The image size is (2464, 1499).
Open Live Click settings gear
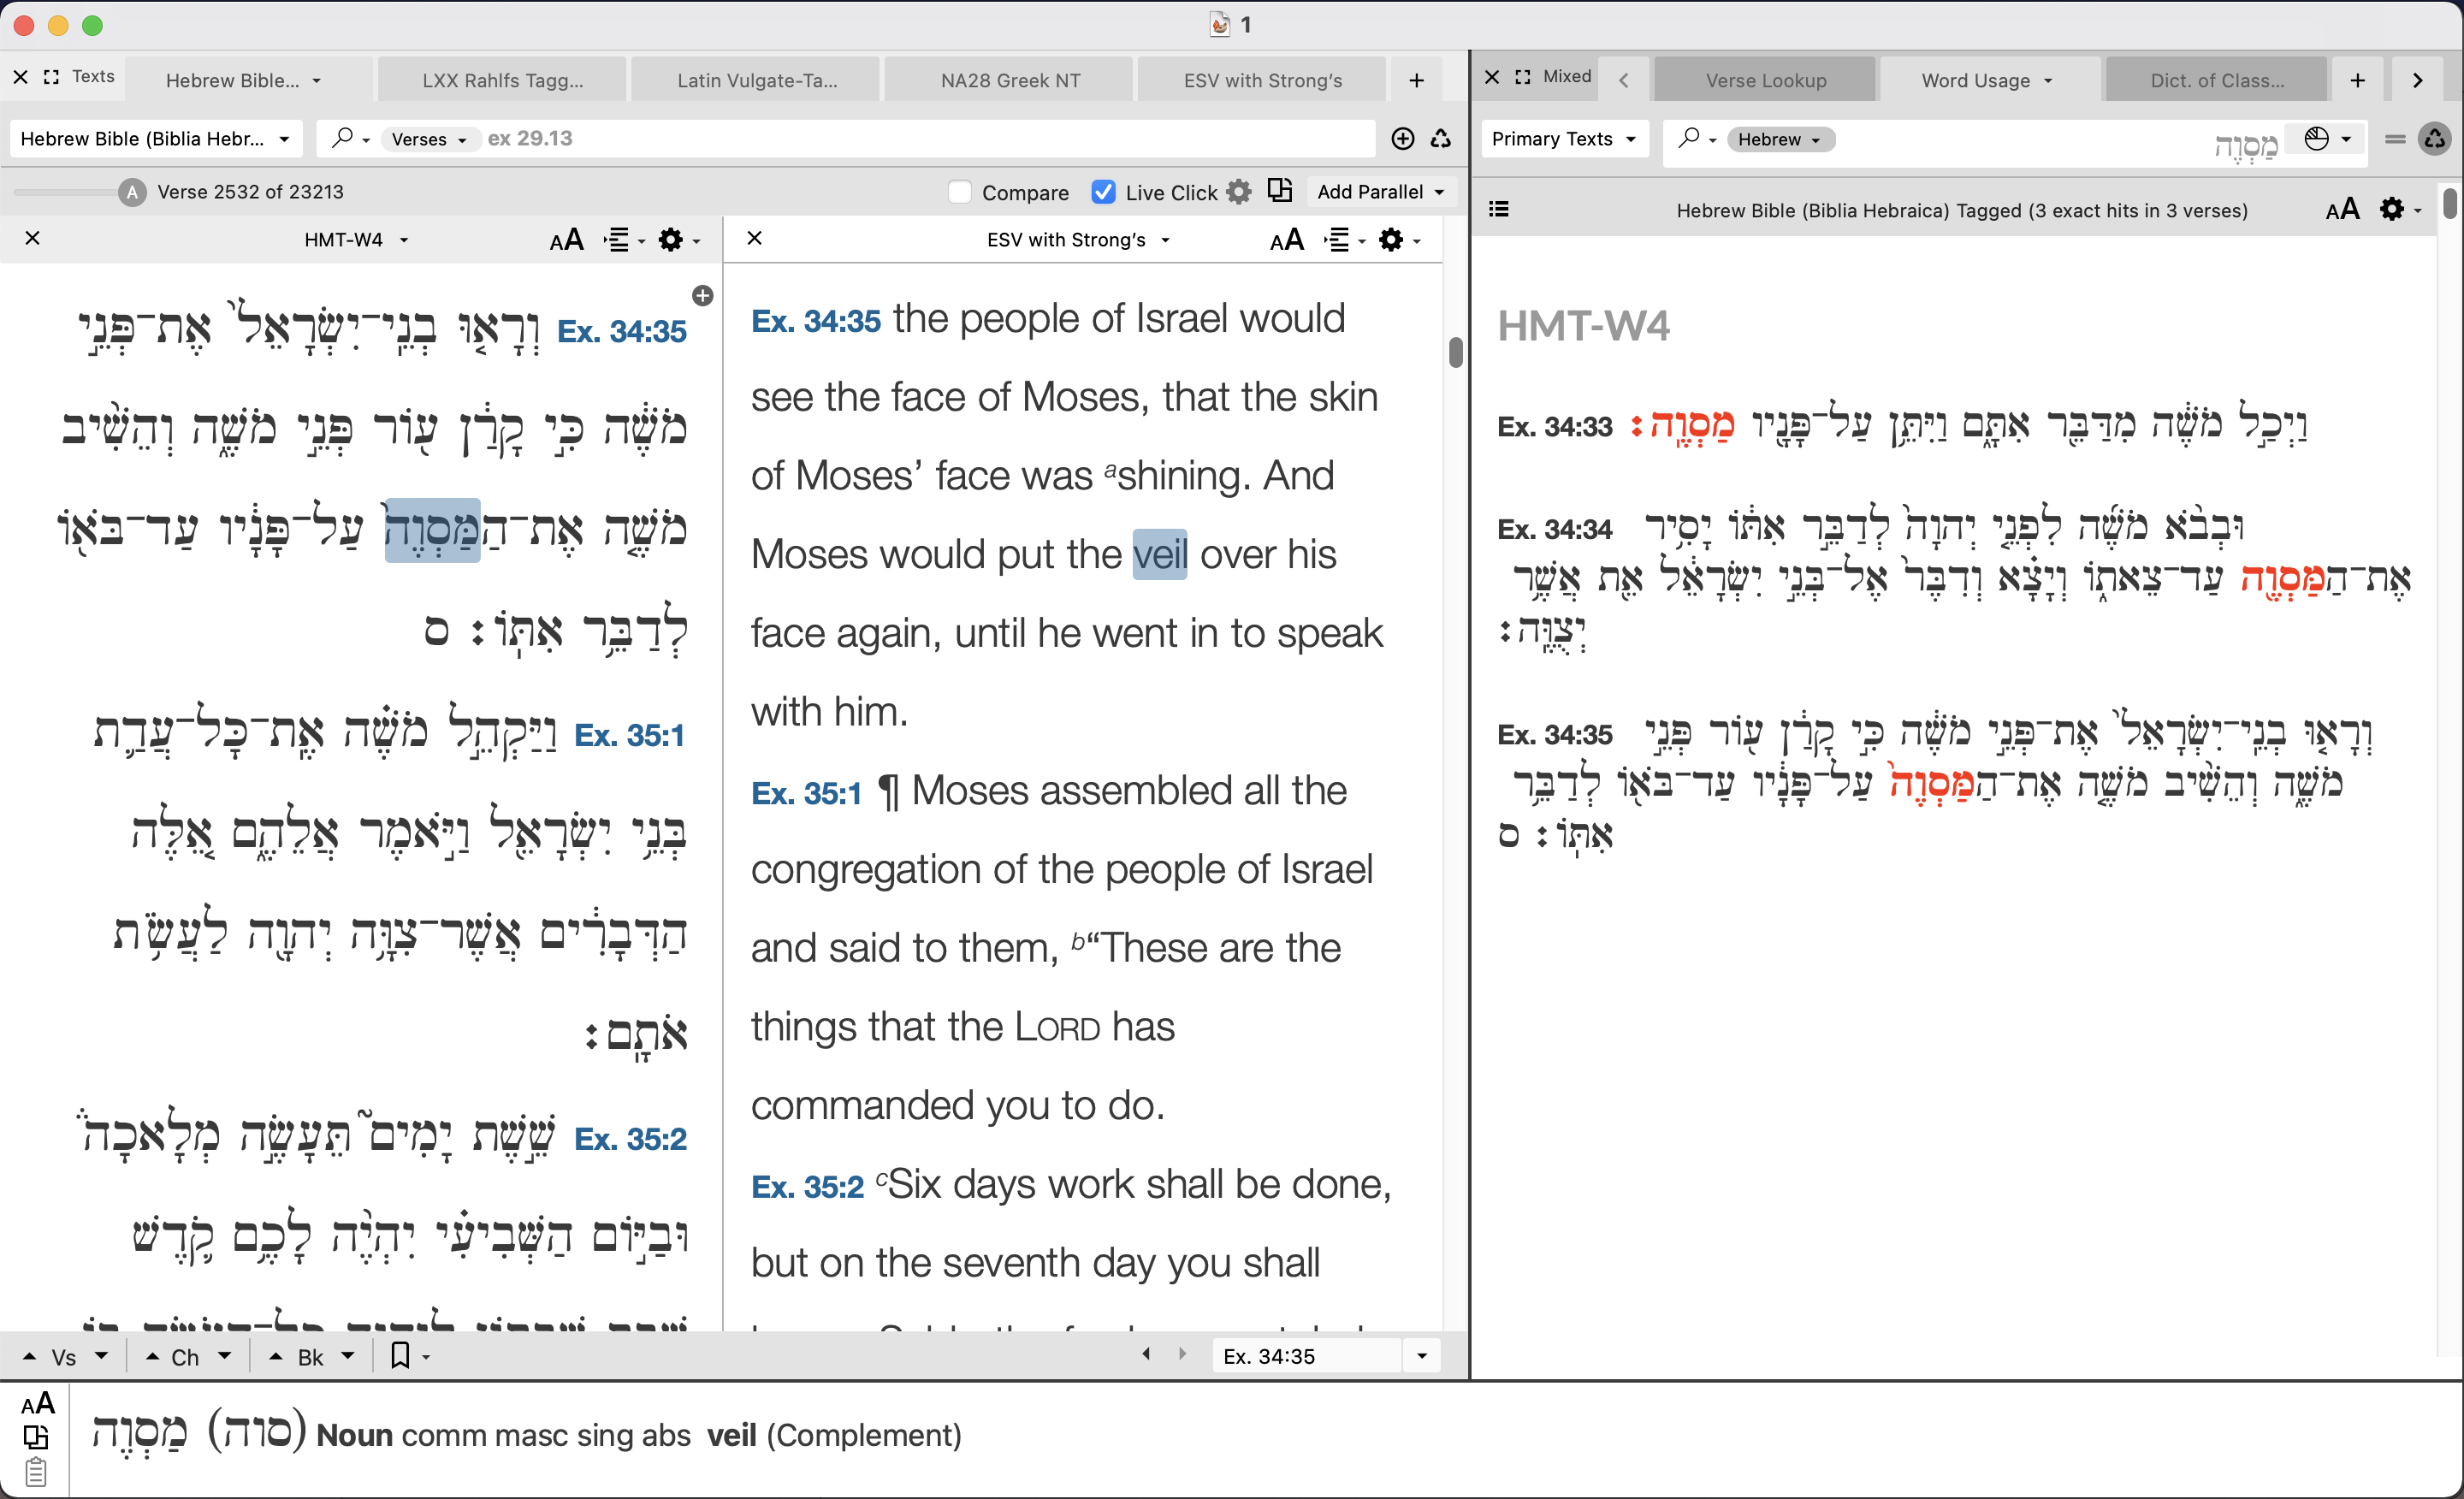[x=1239, y=192]
